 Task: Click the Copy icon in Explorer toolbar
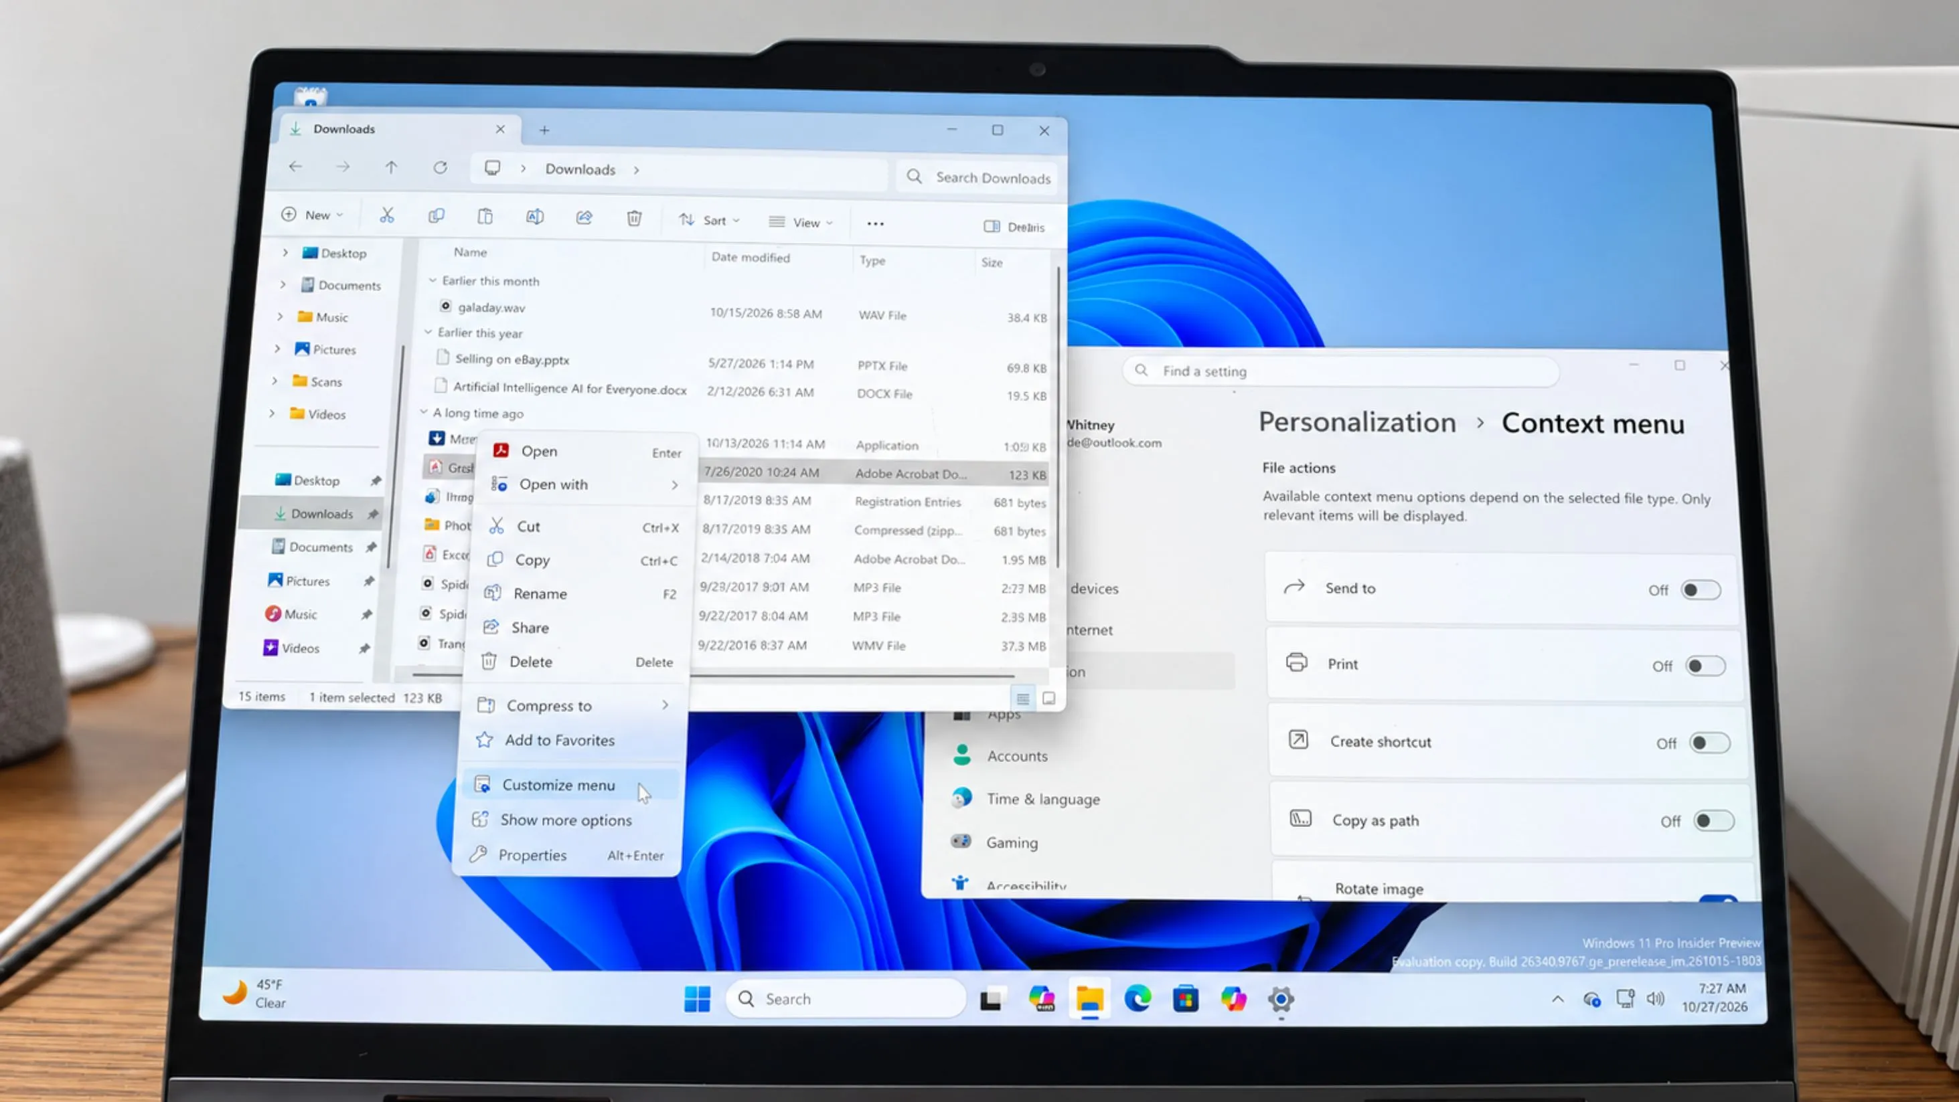coord(436,217)
